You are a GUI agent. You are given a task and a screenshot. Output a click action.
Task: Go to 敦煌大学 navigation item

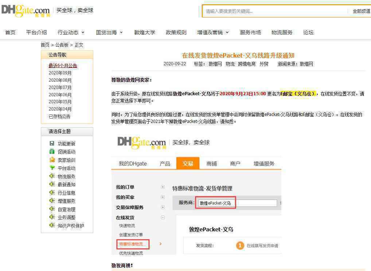click(x=145, y=32)
